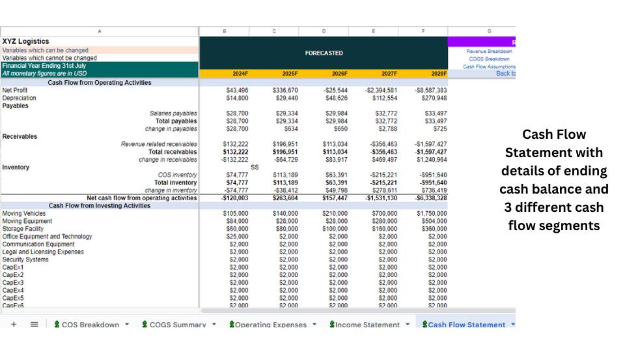625x352 pixels.
Task: Select the Office Equipment and Technology label
Action: 47,236
